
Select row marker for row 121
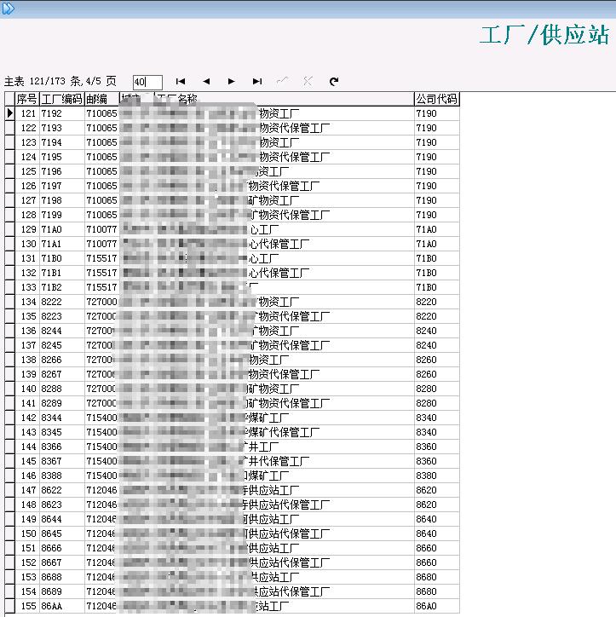pos(10,113)
